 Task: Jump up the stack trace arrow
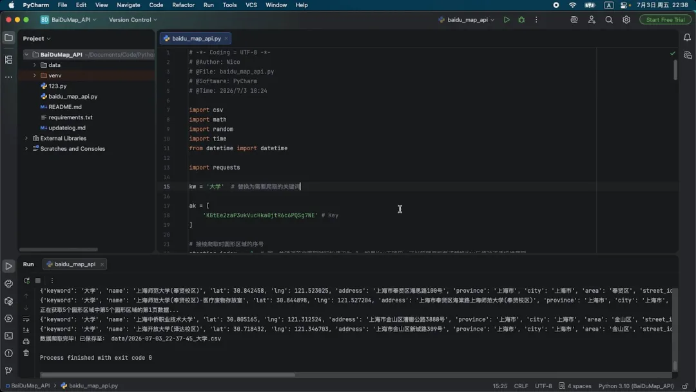click(x=26, y=296)
